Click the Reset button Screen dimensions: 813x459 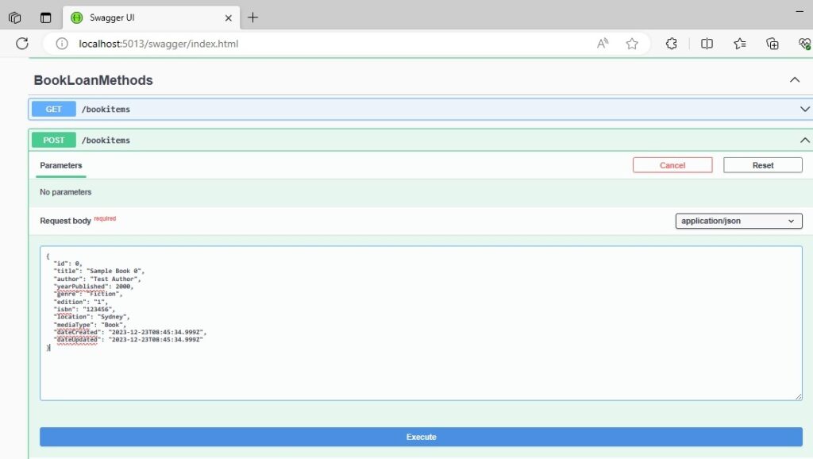click(763, 165)
